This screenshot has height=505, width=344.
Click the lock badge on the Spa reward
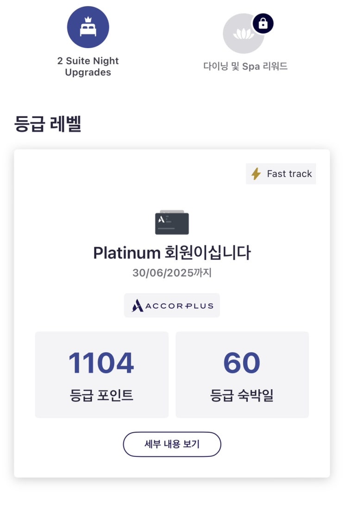263,24
